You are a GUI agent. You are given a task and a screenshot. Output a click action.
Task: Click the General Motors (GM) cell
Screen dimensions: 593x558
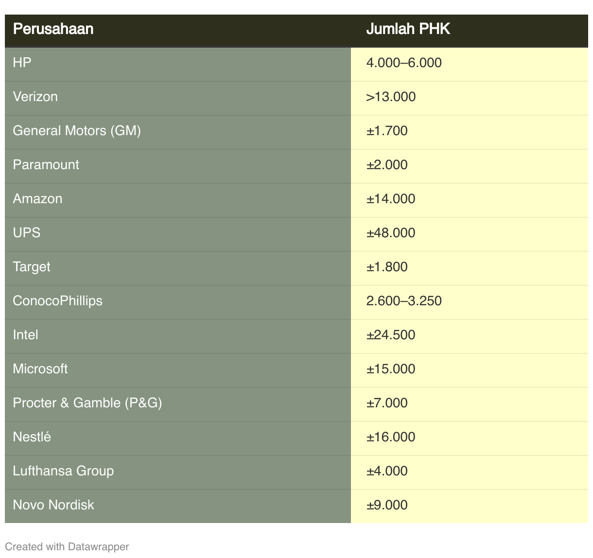pyautogui.click(x=77, y=131)
